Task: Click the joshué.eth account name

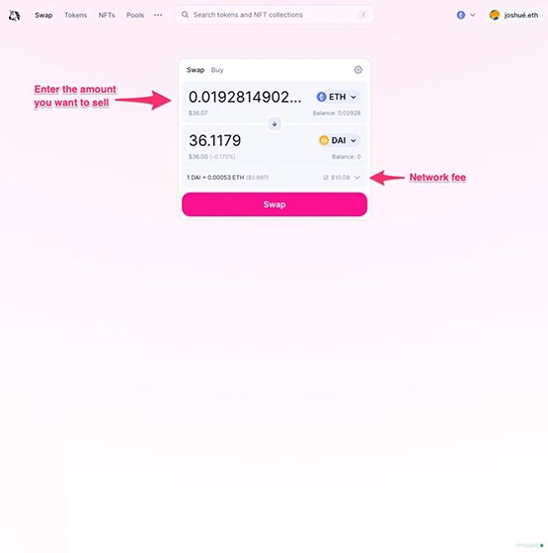Action: [521, 15]
